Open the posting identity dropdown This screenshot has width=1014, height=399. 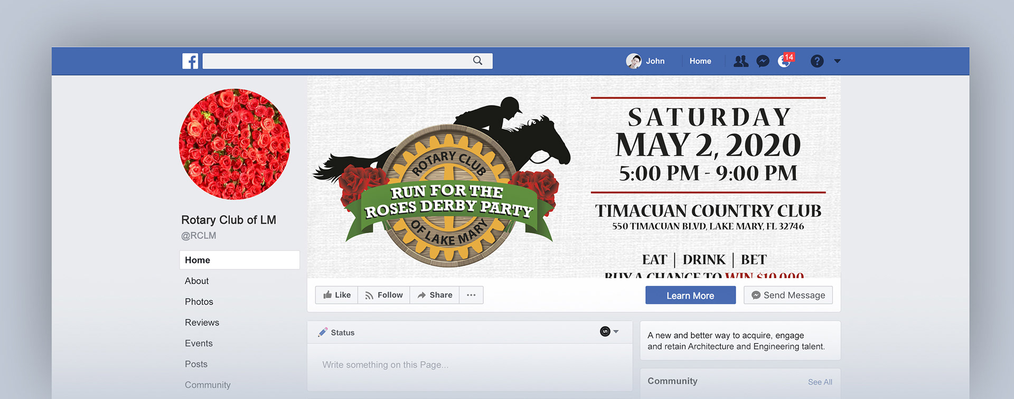(609, 331)
